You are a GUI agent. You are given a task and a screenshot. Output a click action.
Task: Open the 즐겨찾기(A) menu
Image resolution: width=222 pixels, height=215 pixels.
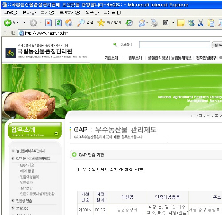[70, 12]
